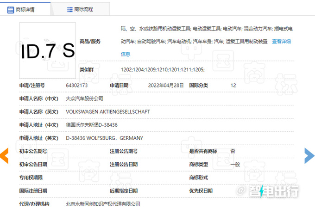Click the 专用权期限 label

[x=31, y=178]
